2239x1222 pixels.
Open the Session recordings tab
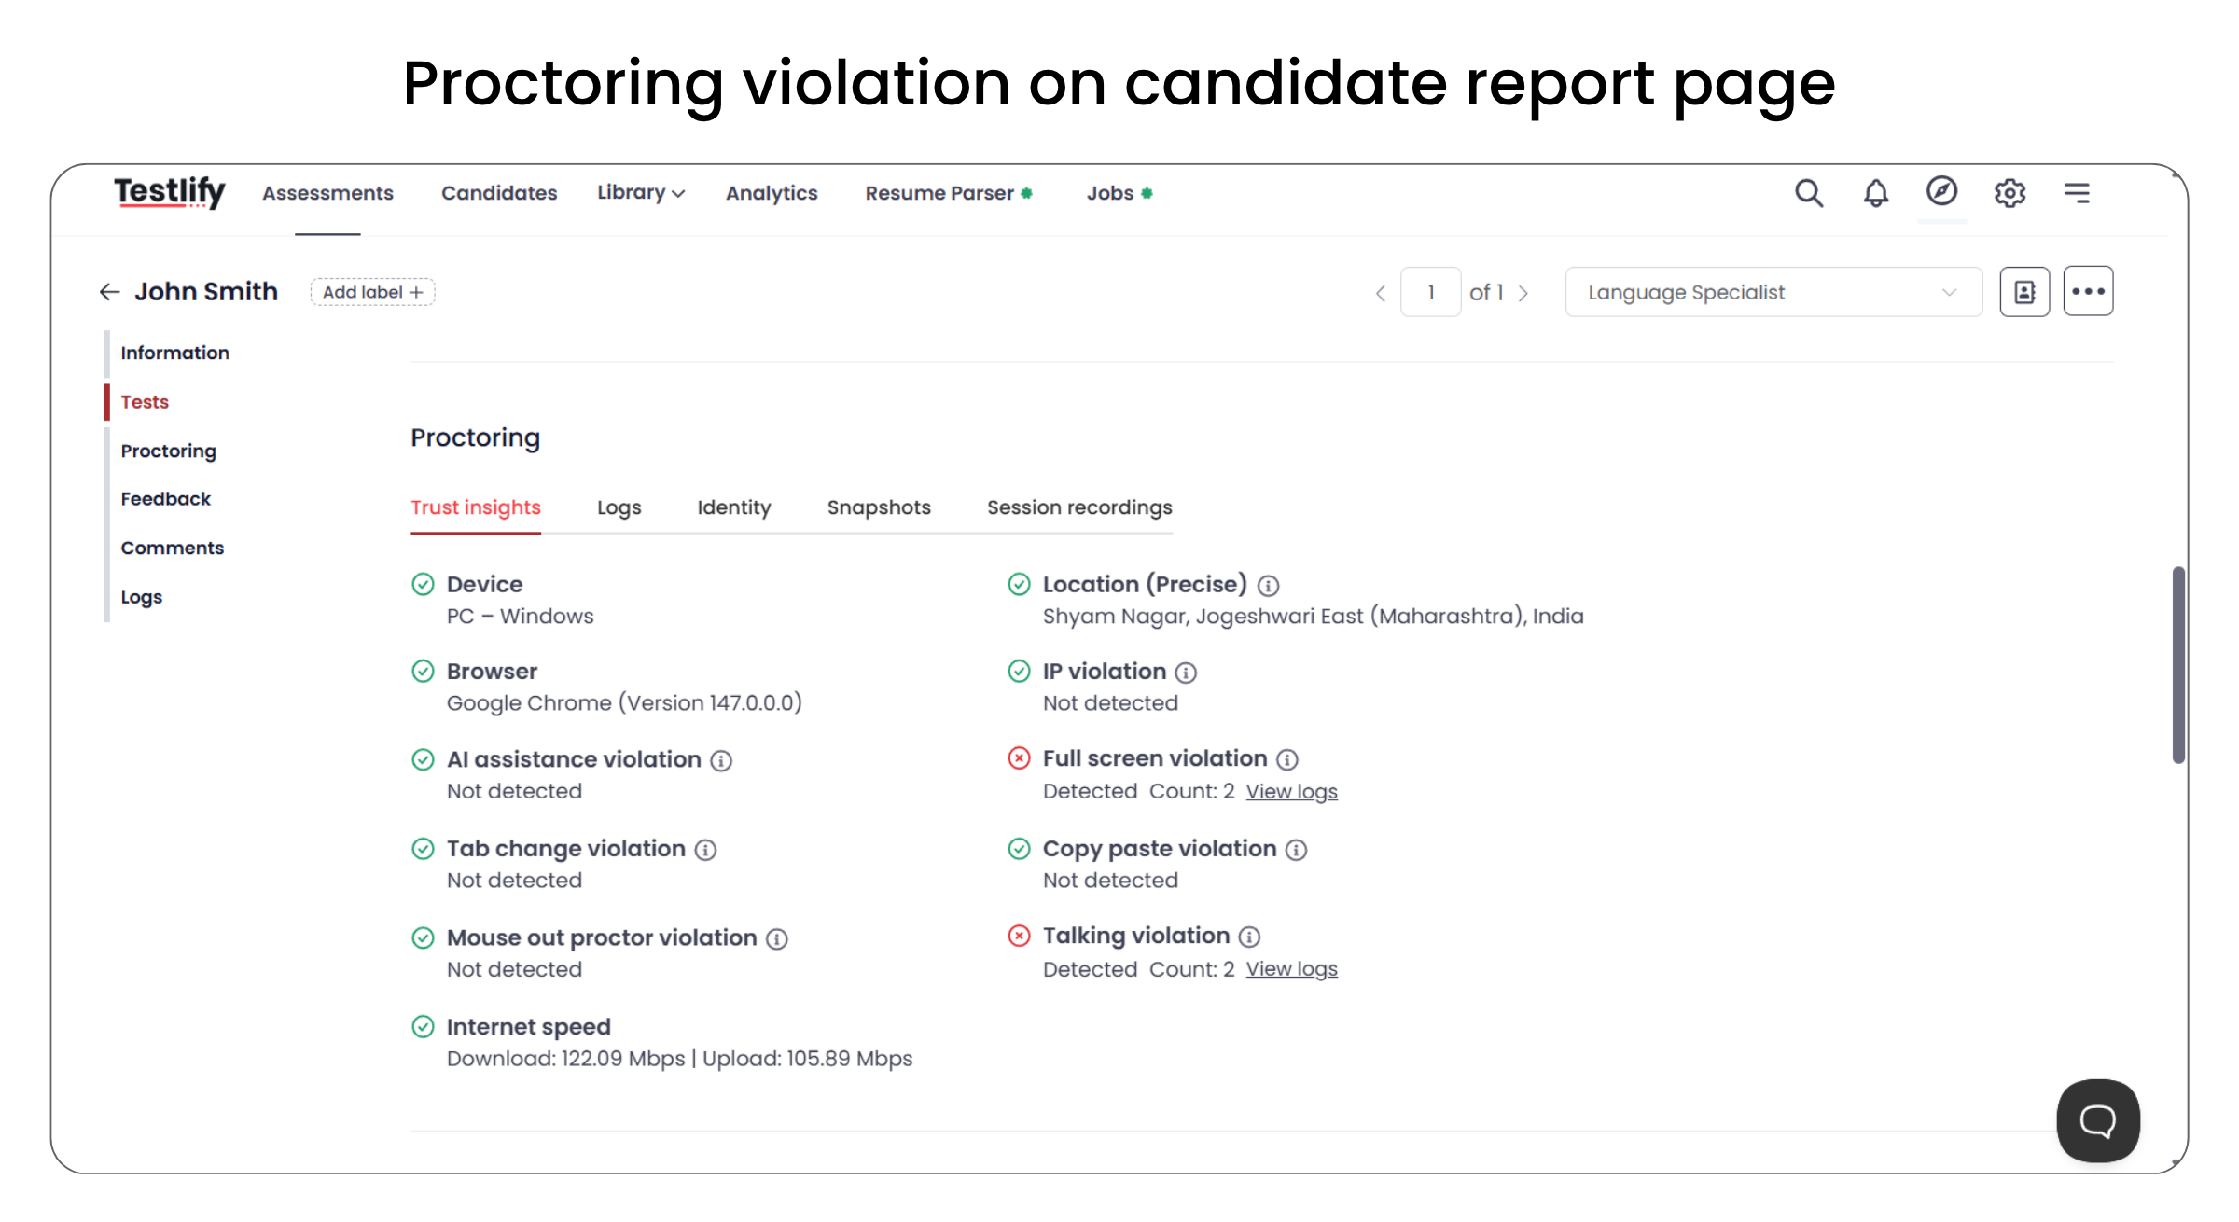click(x=1079, y=507)
